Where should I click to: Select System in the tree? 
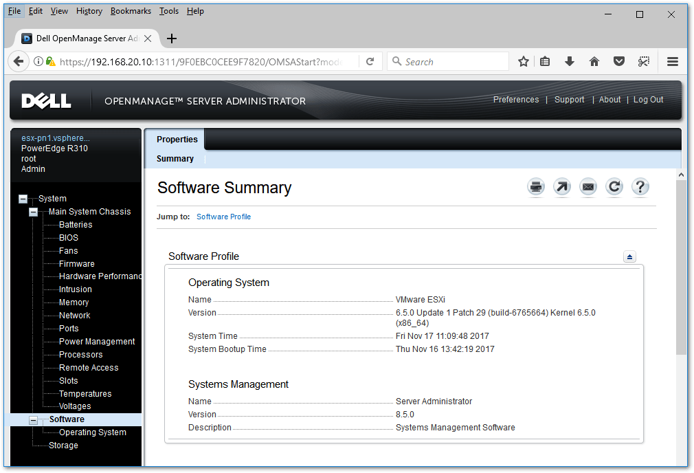52,199
